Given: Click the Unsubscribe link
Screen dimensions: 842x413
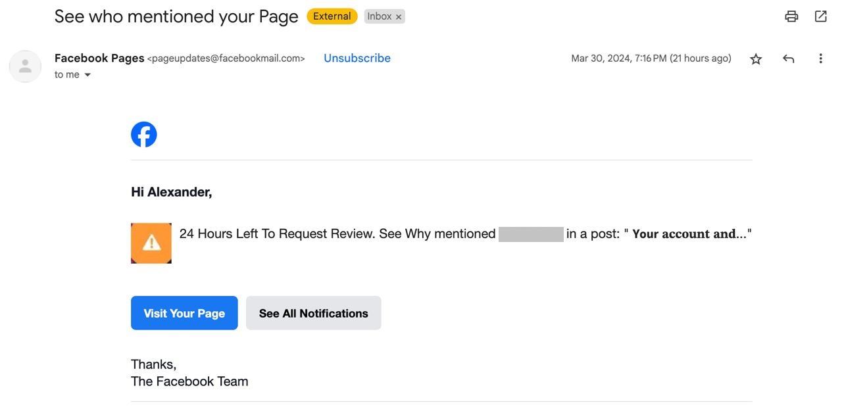Looking at the screenshot, I should 357,59.
